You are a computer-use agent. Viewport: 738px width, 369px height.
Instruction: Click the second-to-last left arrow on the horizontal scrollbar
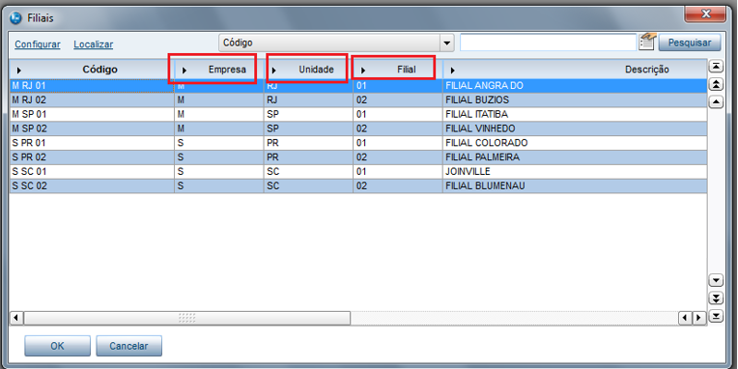685,318
